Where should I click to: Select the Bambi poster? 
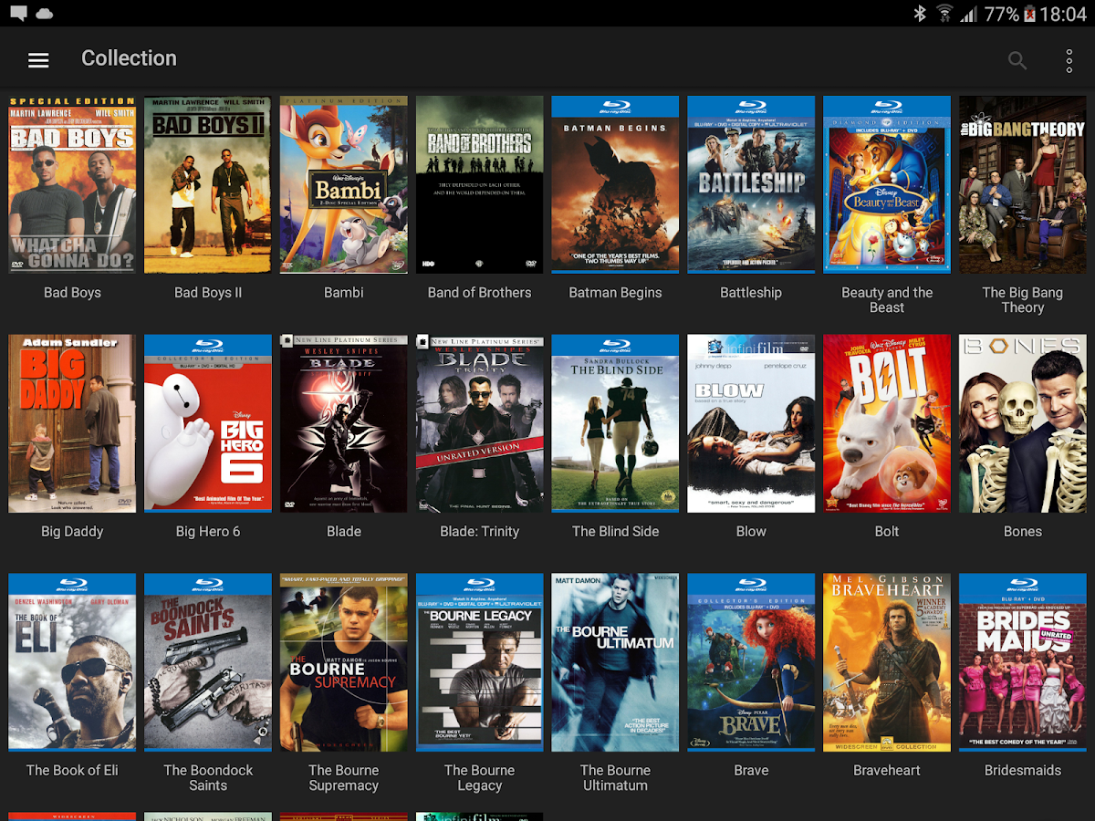coord(344,184)
